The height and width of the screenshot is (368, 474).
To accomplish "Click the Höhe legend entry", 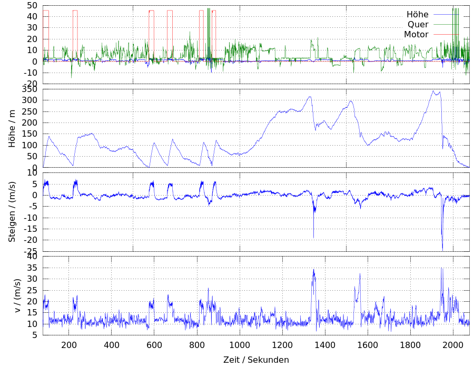I will 417,15.
